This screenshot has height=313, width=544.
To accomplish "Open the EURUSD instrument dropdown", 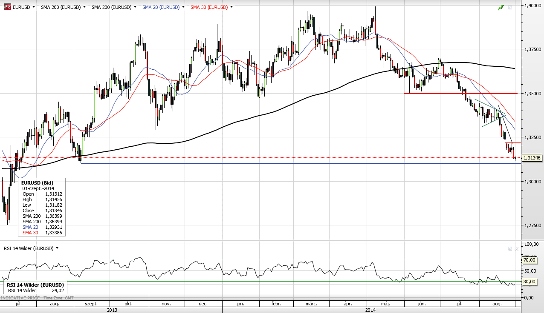I will (33, 7).
